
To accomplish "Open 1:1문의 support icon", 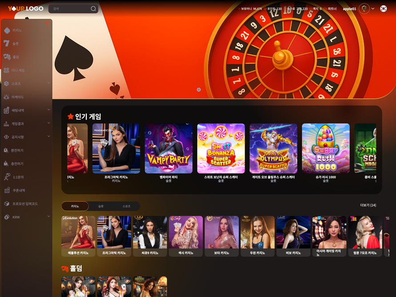I will (7, 177).
